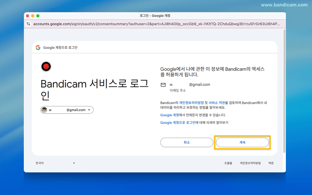
Task: Click the account avatar in selector
Action: (44, 110)
